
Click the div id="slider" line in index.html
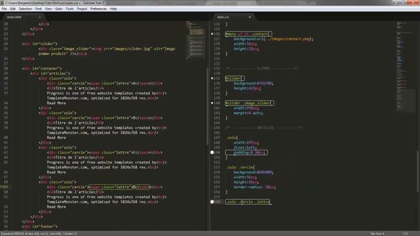(x=40, y=44)
